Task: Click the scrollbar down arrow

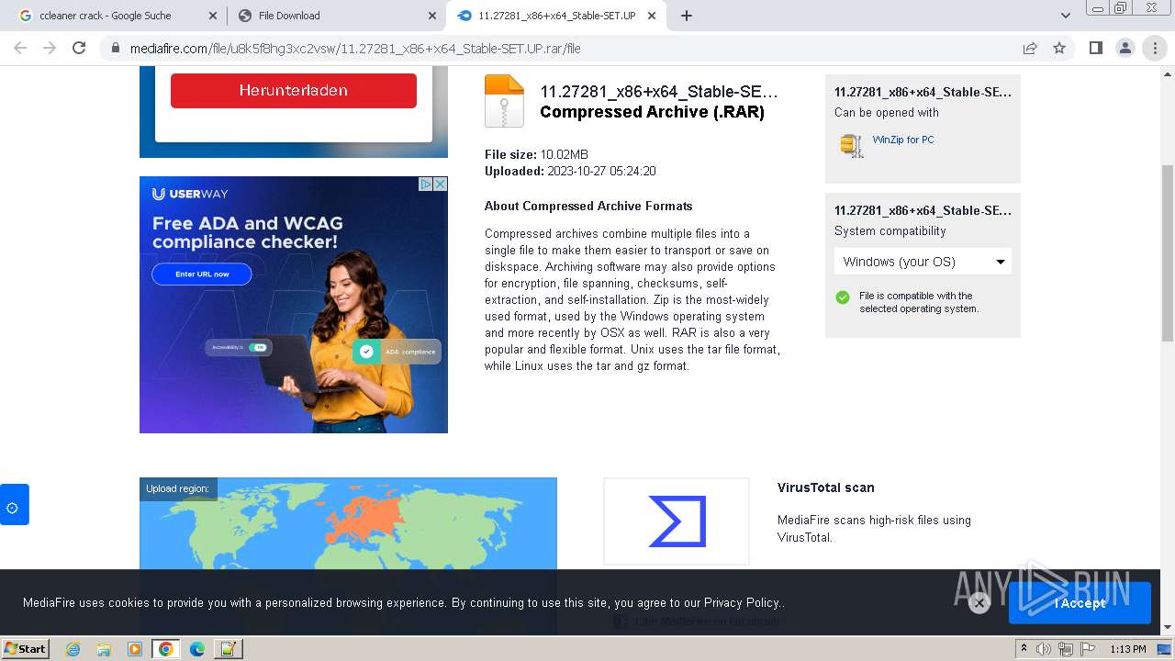Action: pos(1168,627)
